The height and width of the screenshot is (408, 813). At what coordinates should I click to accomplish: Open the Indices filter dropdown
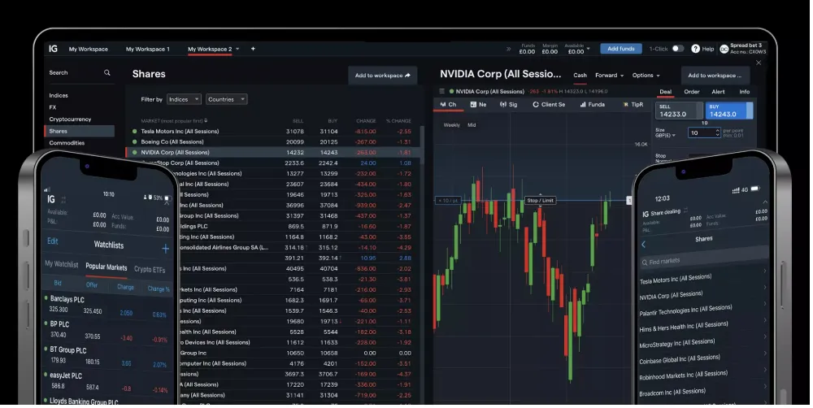[184, 99]
